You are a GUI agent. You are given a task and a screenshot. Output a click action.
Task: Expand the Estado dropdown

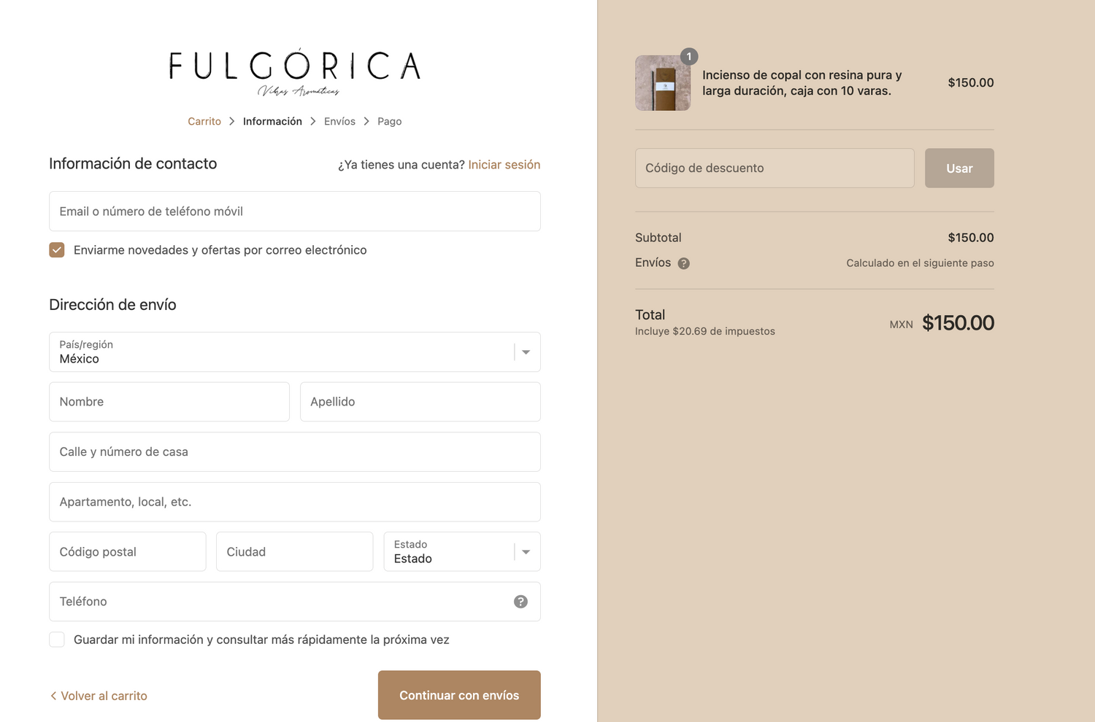[461, 551]
